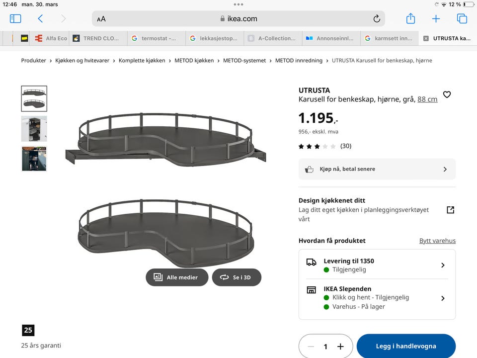This screenshot has height=358, width=477.
Task: Select third thumbnail with dark kitchen
Action: click(34, 159)
